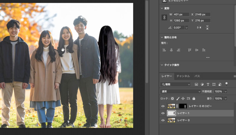Viewport: 236px width, 135px height.
Task: Switch to the パス tab
Action: tap(197, 76)
